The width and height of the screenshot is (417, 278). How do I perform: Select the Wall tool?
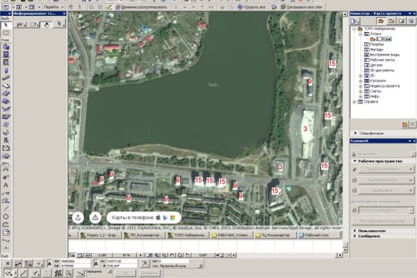coord(6,47)
